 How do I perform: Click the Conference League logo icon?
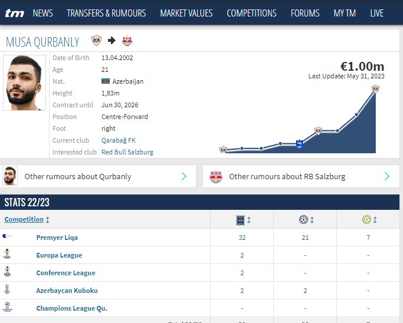click(x=7, y=272)
